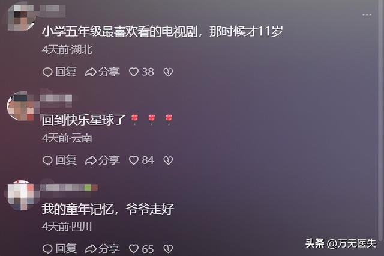Click the vertical scrollbar on right edge
384x256 pixels.
(x=381, y=120)
